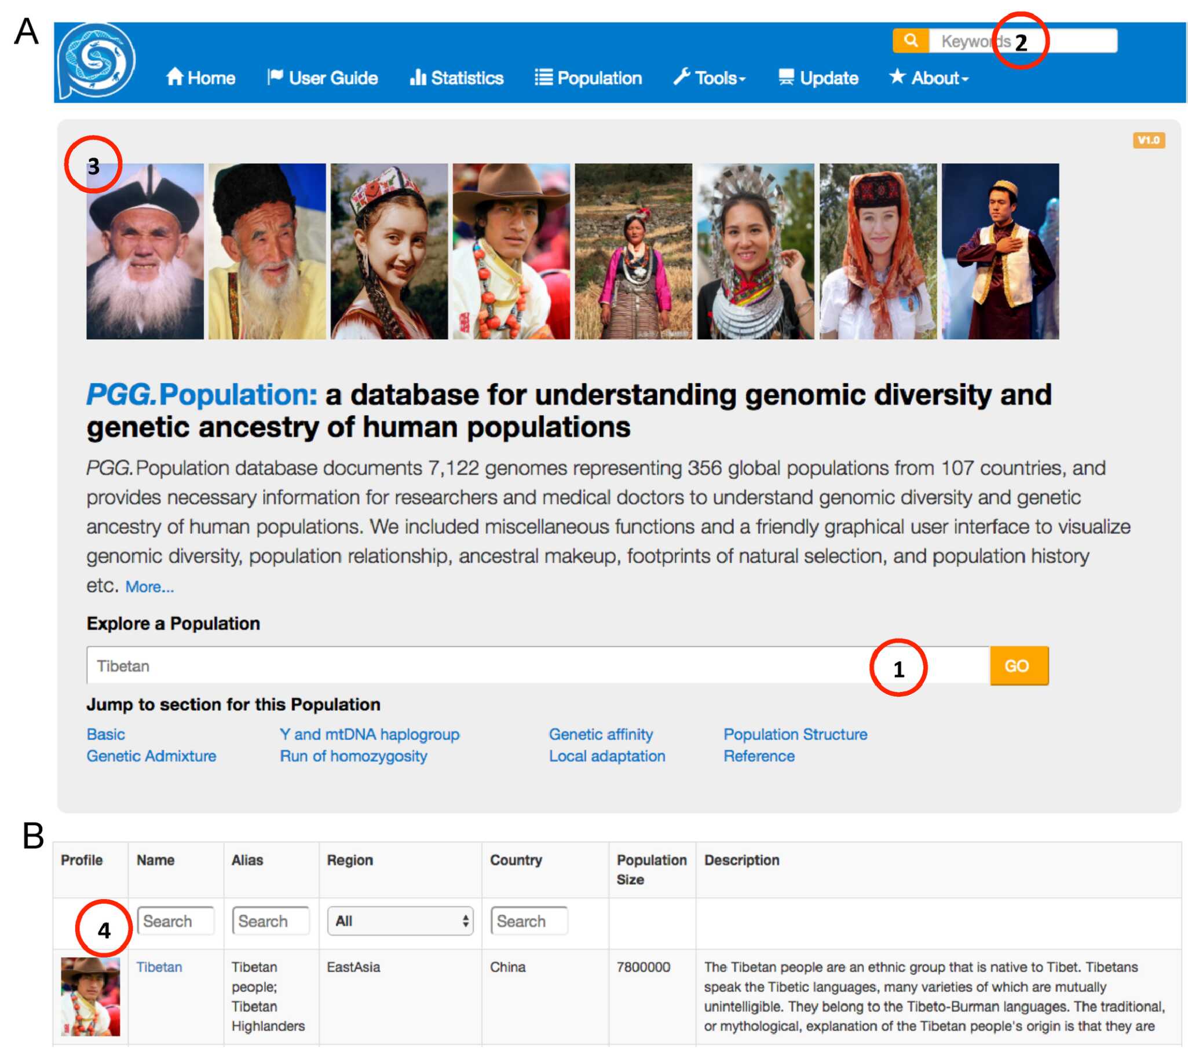The image size is (1188, 1048).
Task: Open the Statistics page
Action: click(x=457, y=78)
